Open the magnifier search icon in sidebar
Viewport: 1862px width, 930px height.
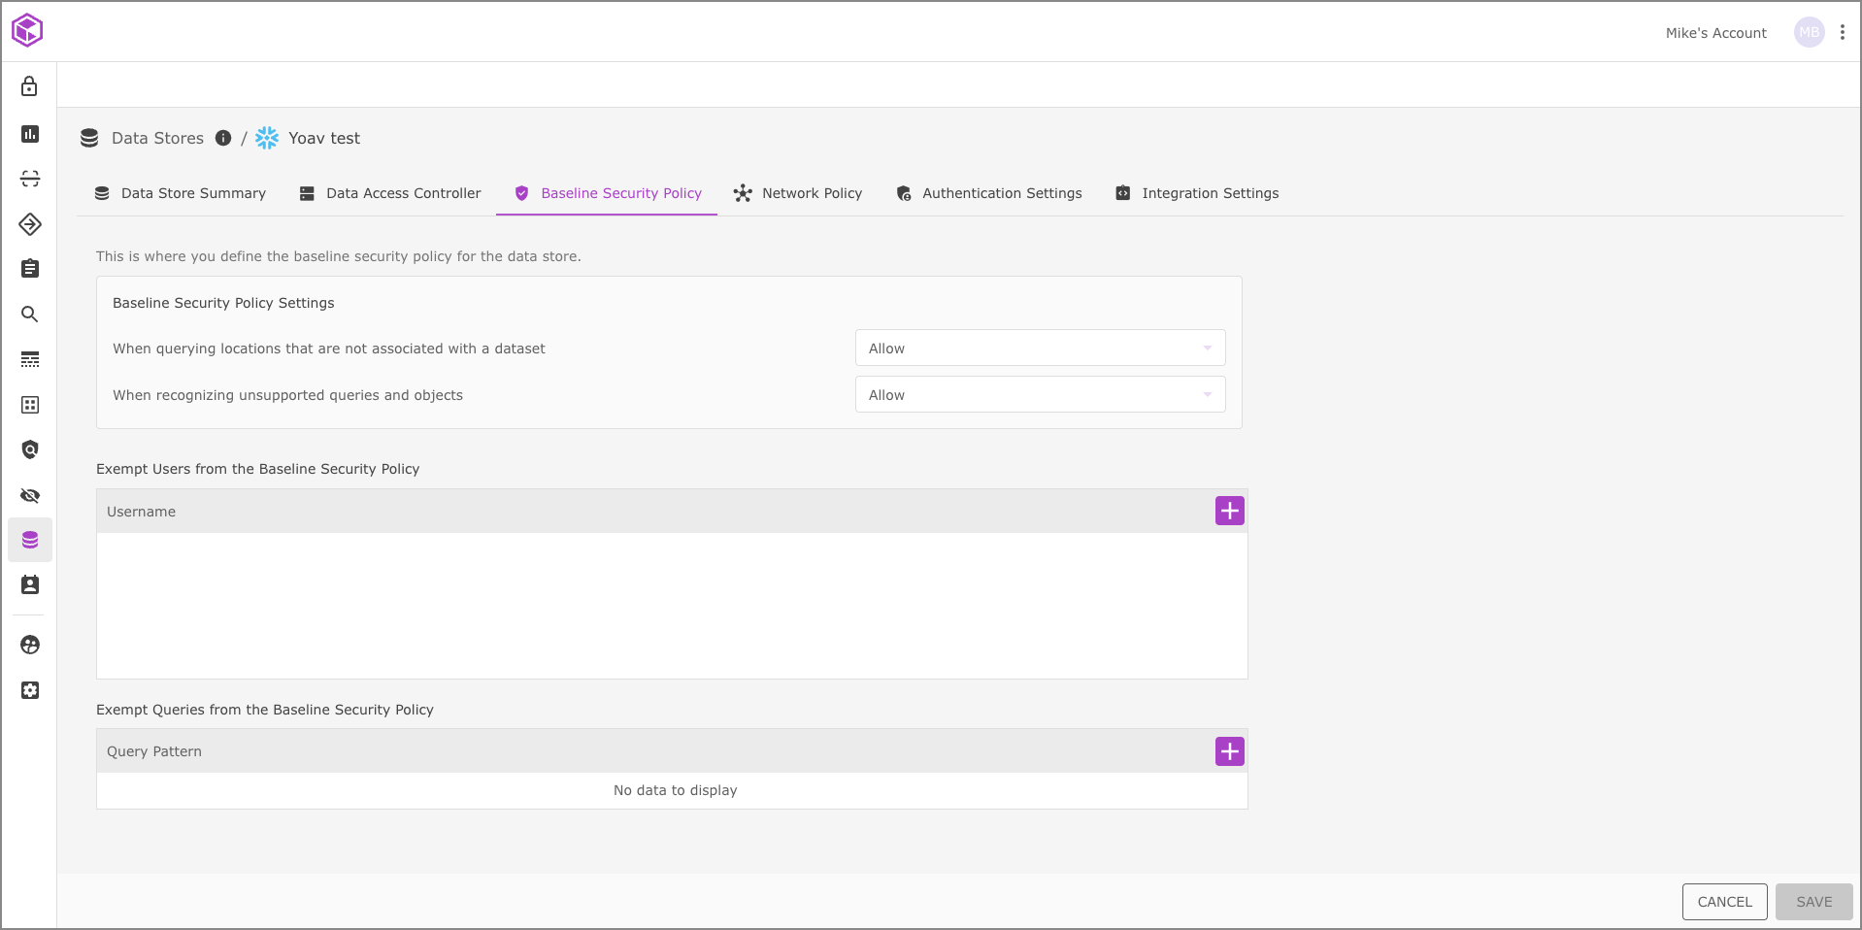coord(30,315)
